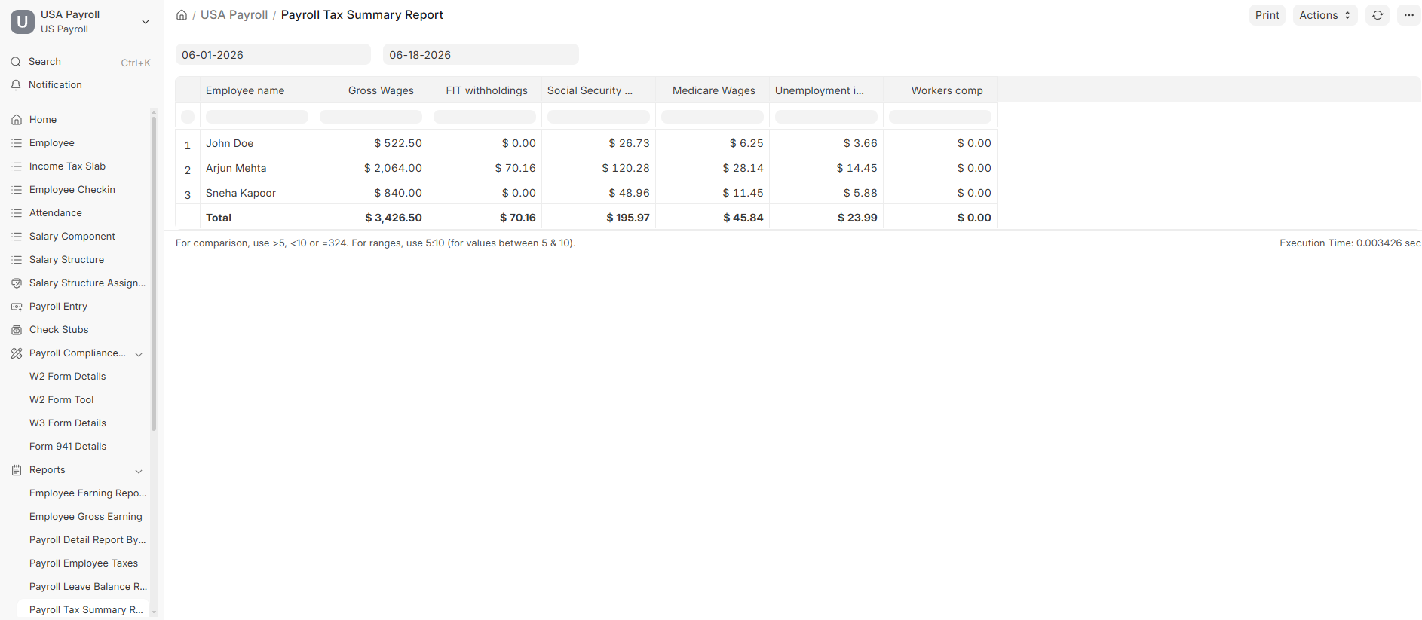Click the Social Security column header
This screenshot has height=620, width=1422.
(x=599, y=90)
